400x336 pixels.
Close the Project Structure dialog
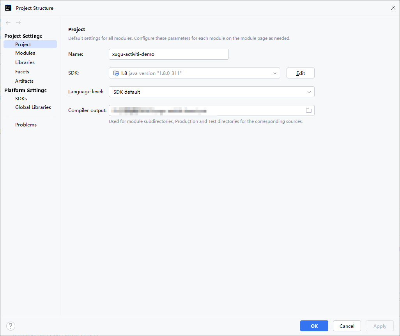393,8
